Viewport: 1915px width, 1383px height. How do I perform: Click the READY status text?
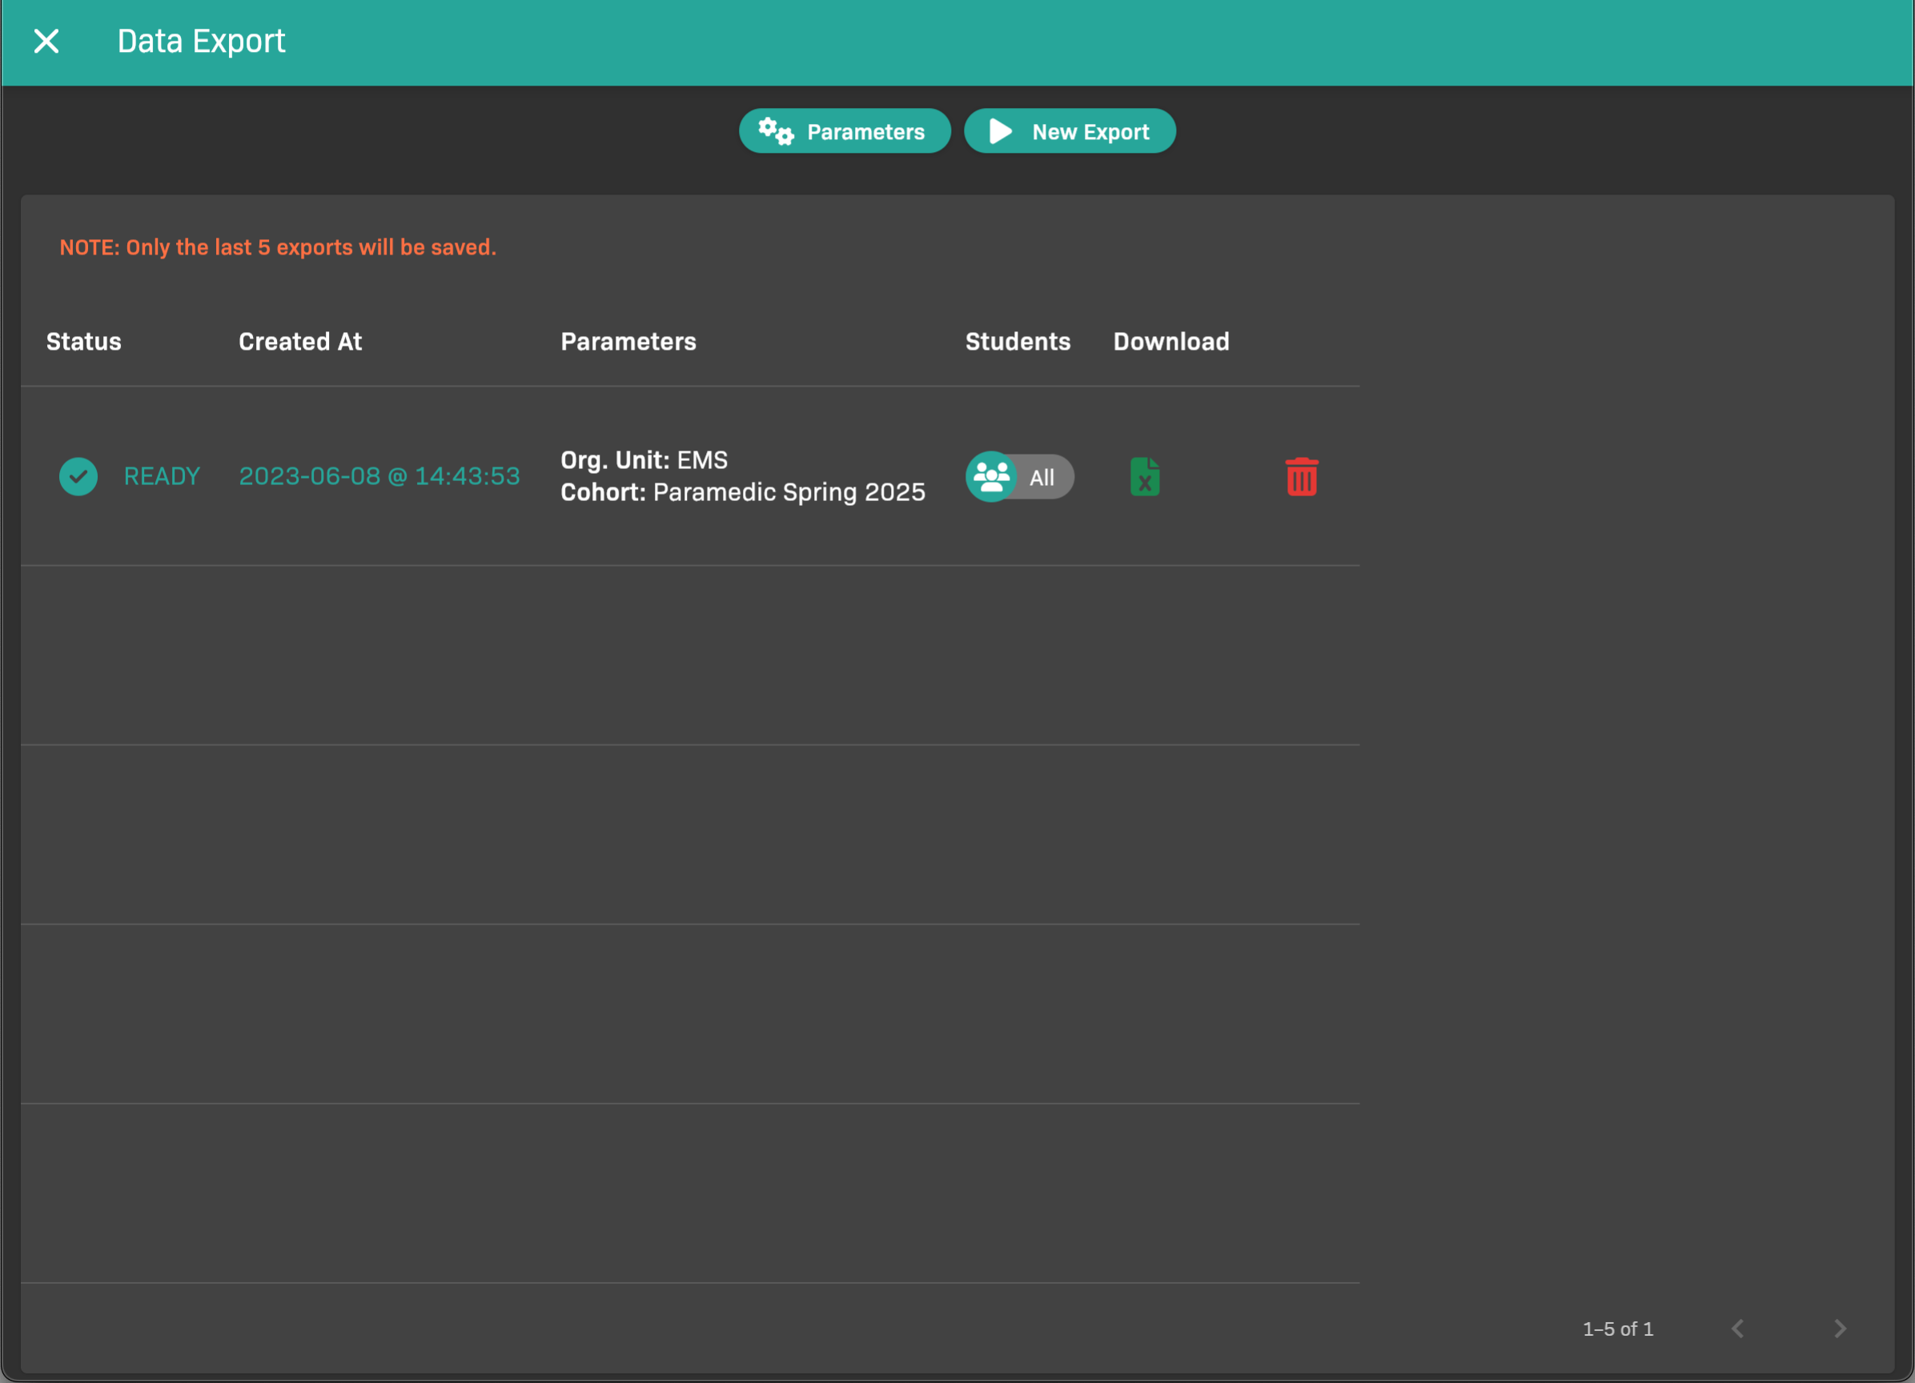click(x=162, y=477)
